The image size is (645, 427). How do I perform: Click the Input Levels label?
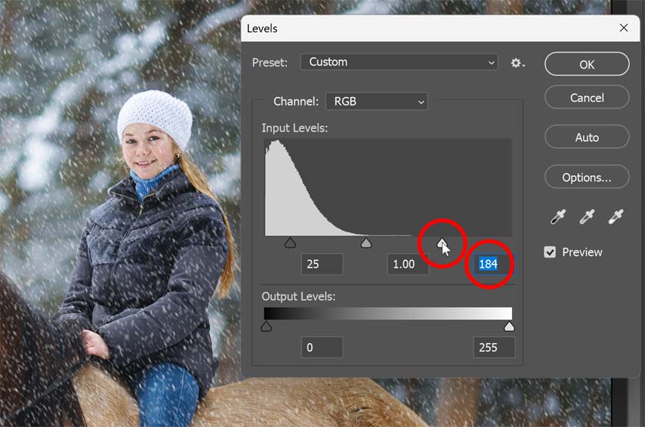pos(294,128)
